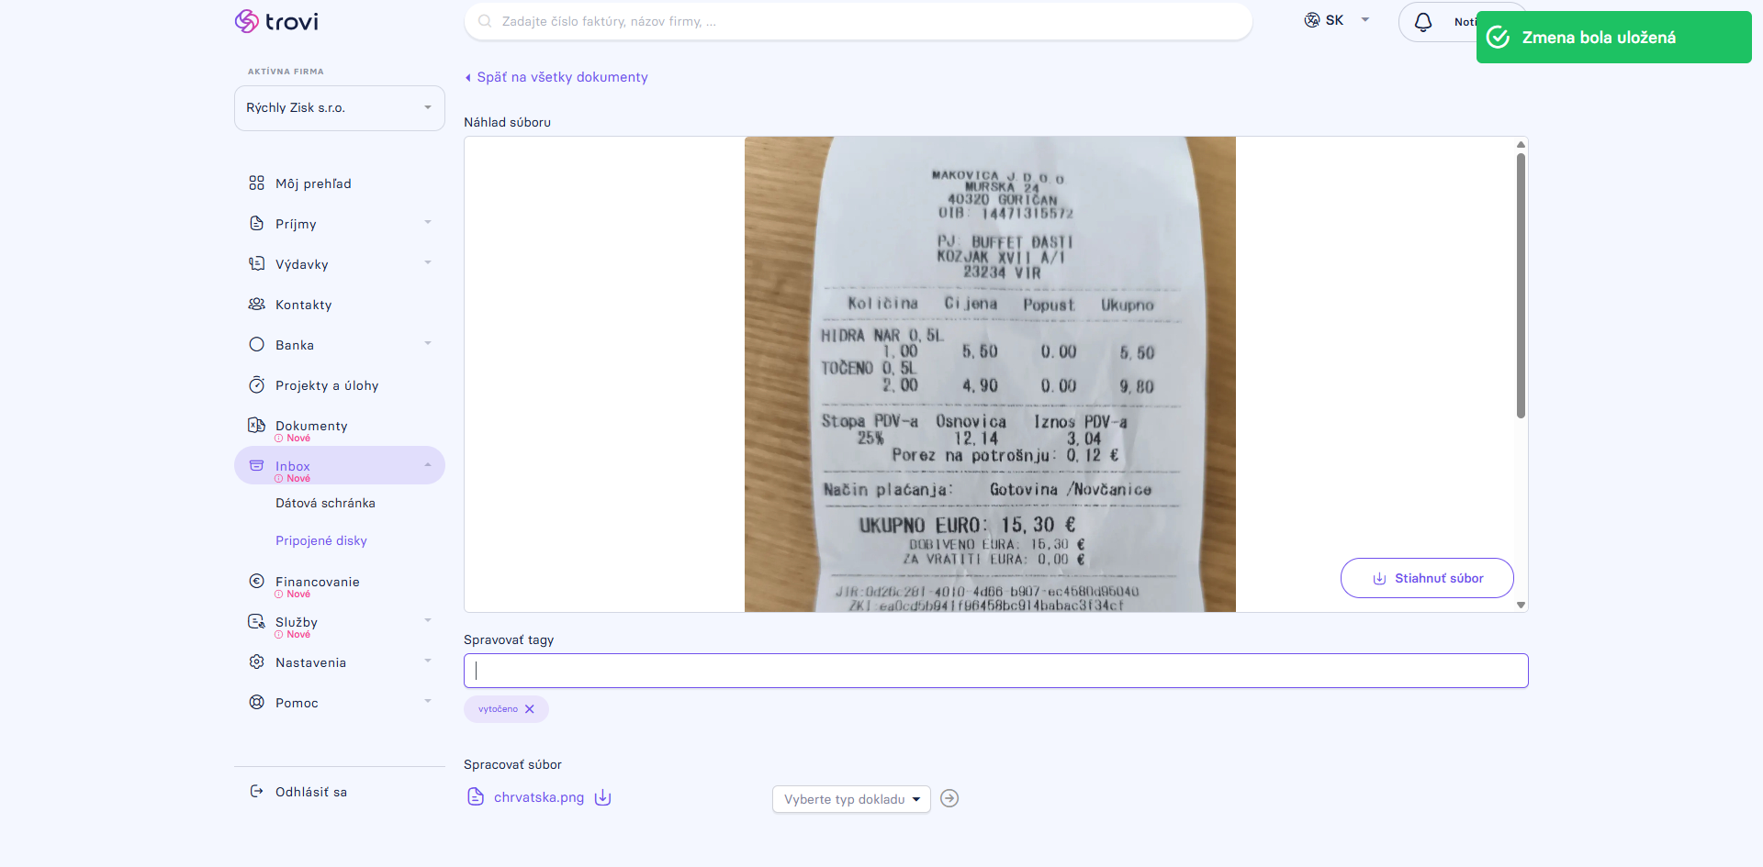
Task: Expand the Banka menu chevron
Action: (427, 344)
